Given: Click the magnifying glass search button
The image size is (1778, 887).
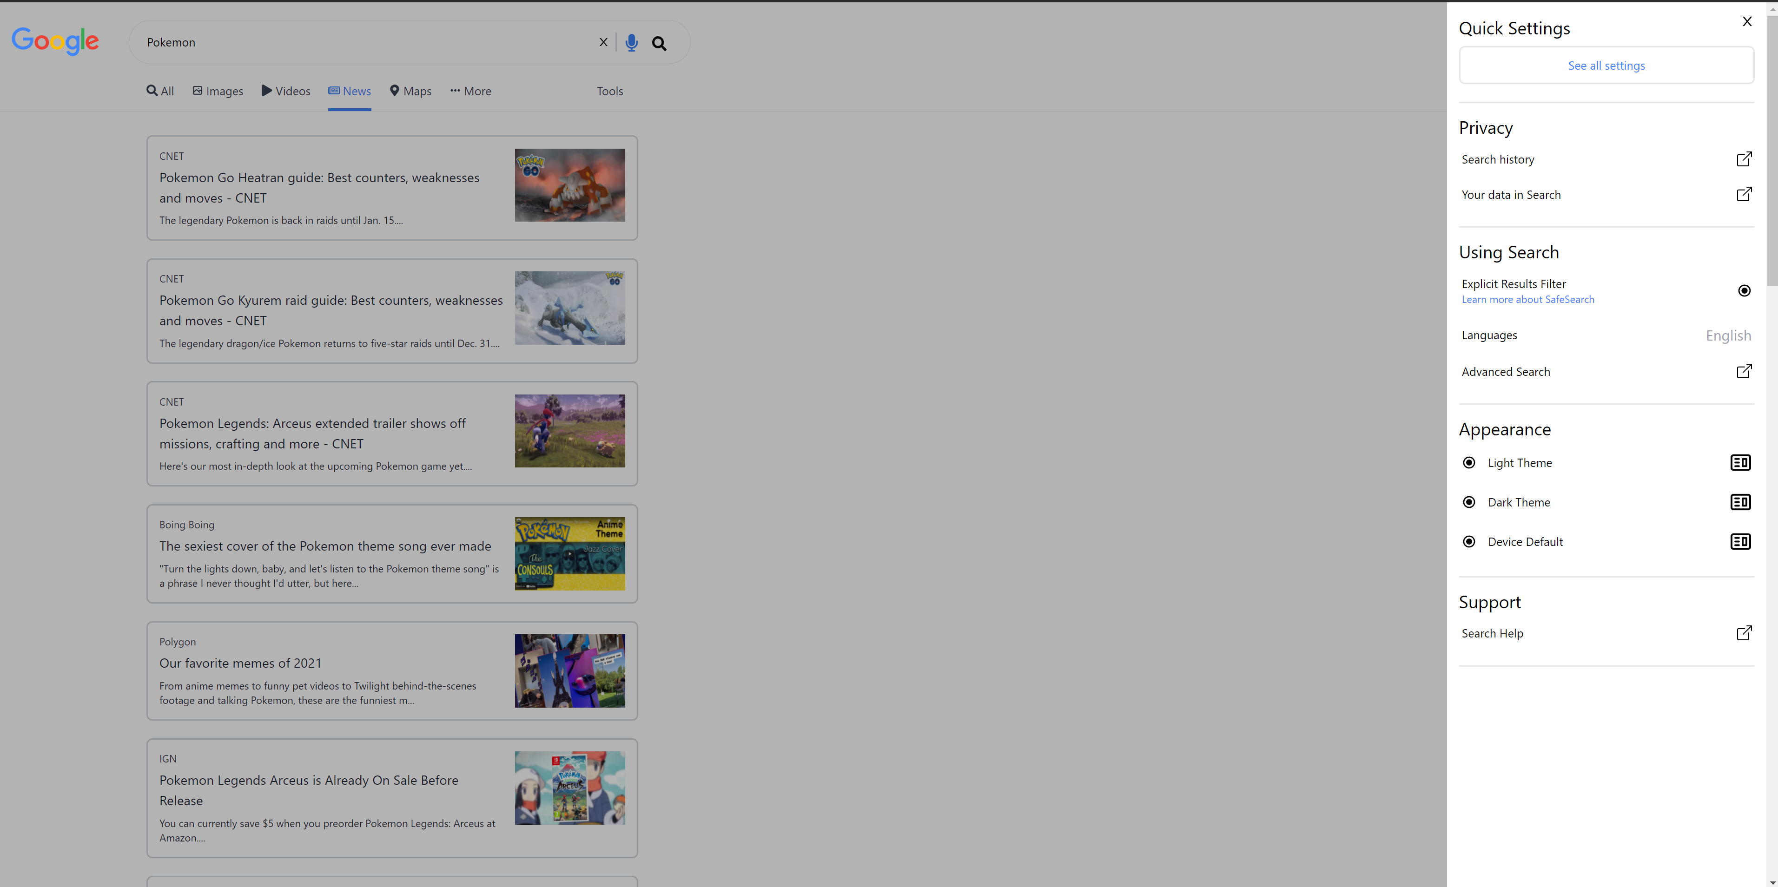Looking at the screenshot, I should pyautogui.click(x=659, y=44).
